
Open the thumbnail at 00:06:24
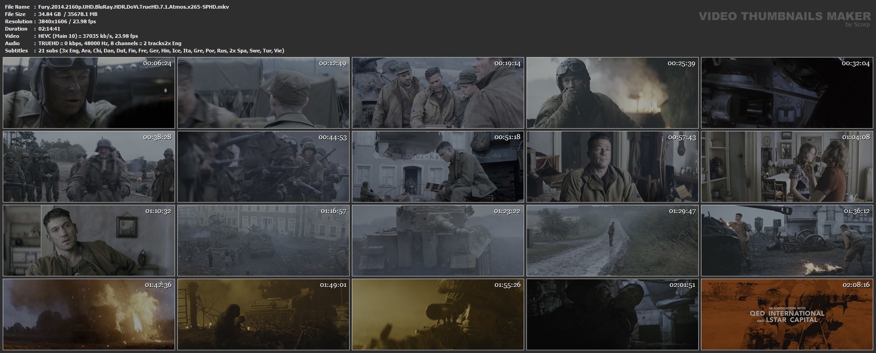[89, 93]
